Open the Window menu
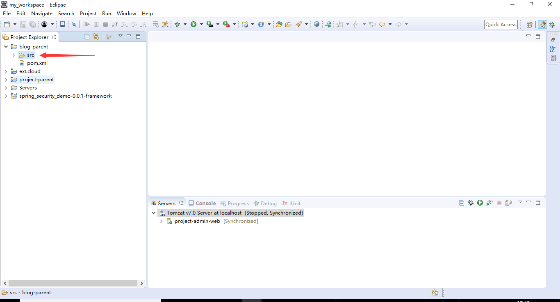The width and height of the screenshot is (560, 302). (x=127, y=13)
